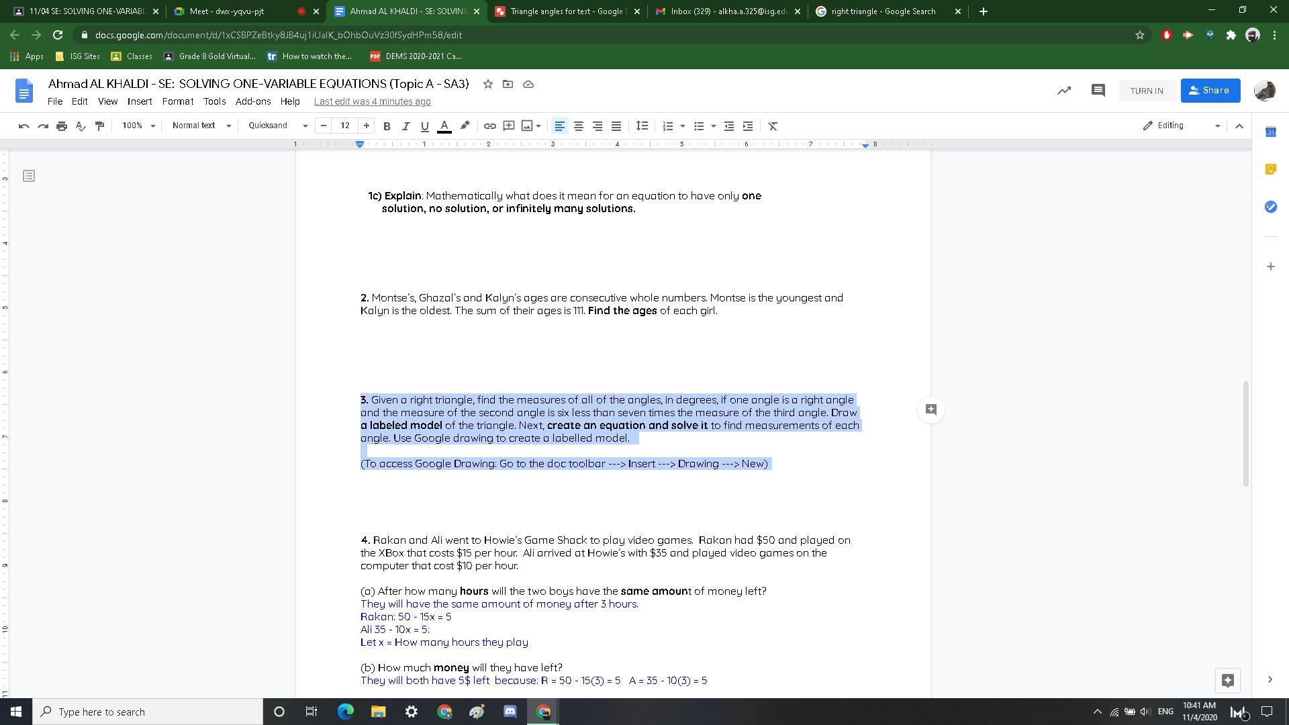Click the font size input field

coord(345,126)
